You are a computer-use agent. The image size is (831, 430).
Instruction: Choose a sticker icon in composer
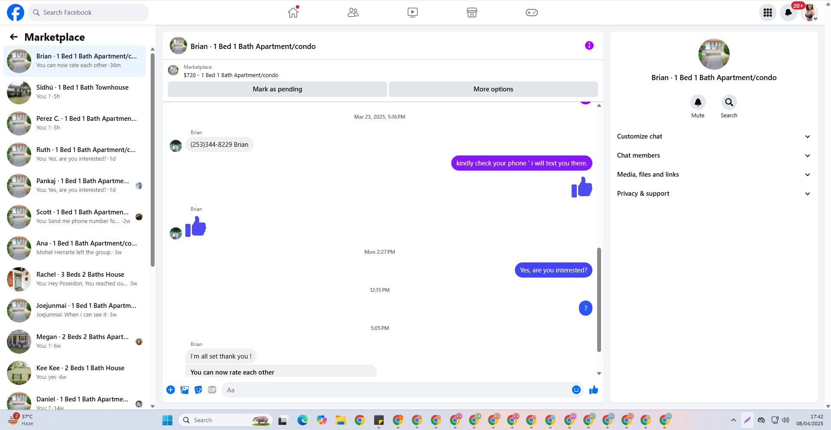pos(198,390)
